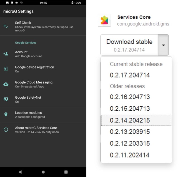
Task: Tap the About info circle icon
Action: (6, 130)
